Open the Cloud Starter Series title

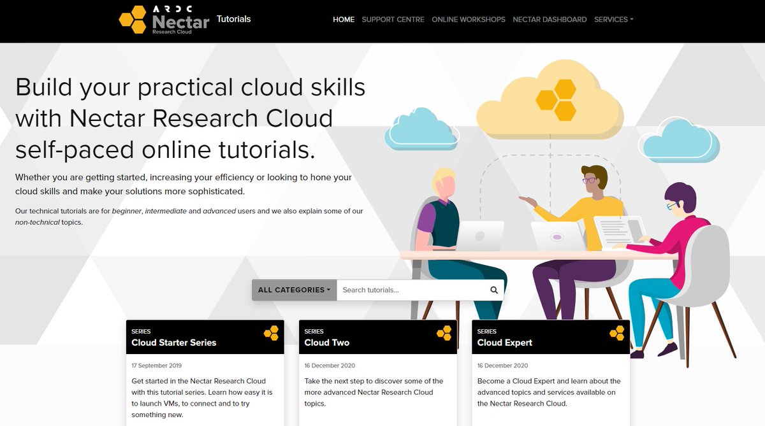[x=174, y=343]
